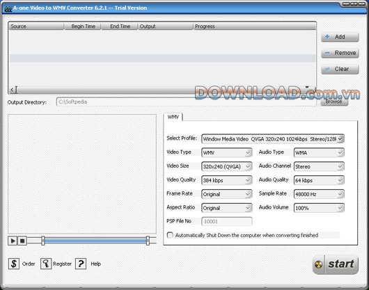
Task: Click the Source column header
Action: click(36, 26)
